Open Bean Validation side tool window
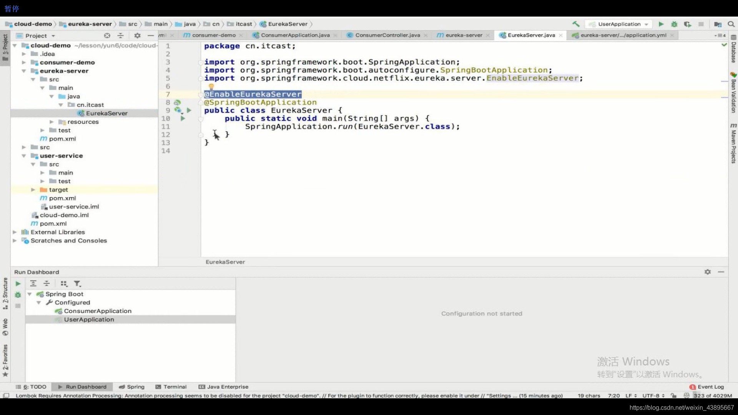Image resolution: width=738 pixels, height=415 pixels. [x=733, y=92]
